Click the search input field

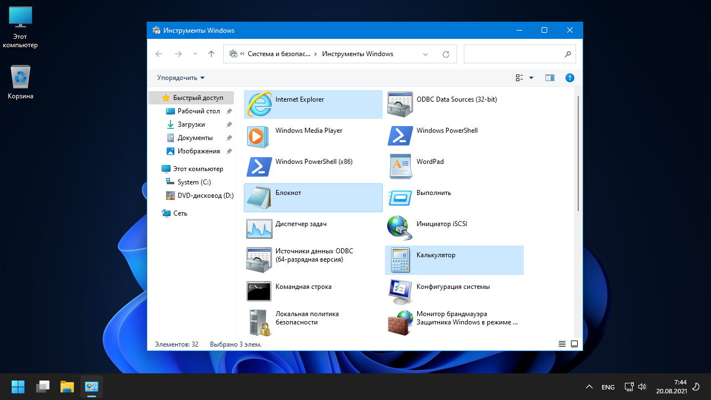click(x=513, y=54)
